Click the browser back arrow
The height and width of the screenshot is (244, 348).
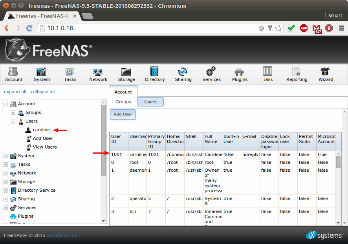point(7,28)
